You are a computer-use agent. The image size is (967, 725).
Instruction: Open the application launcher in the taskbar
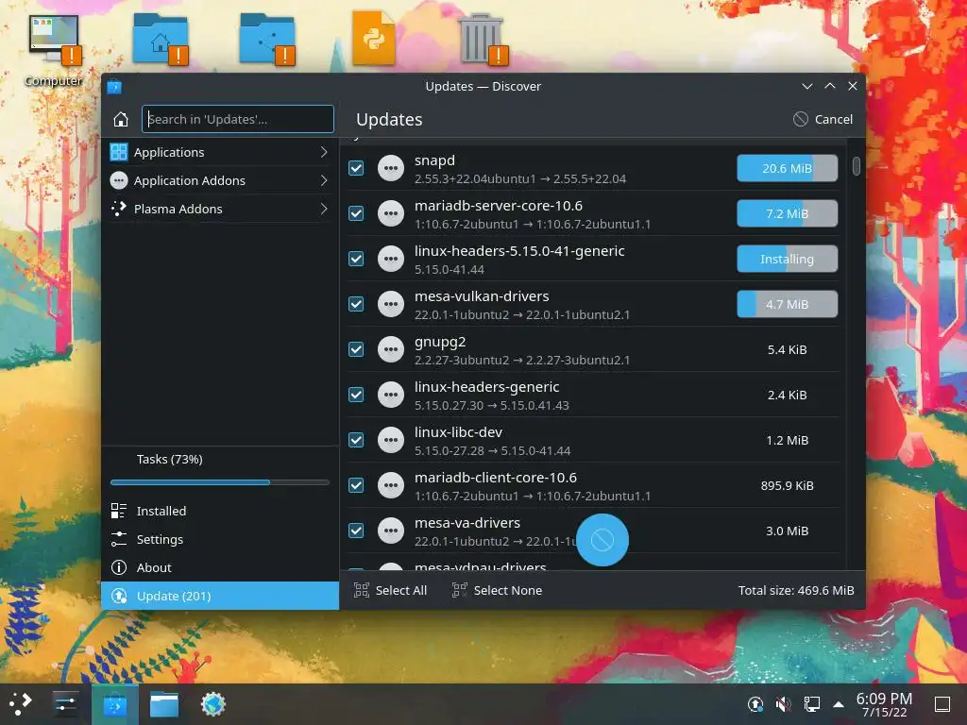(x=20, y=703)
